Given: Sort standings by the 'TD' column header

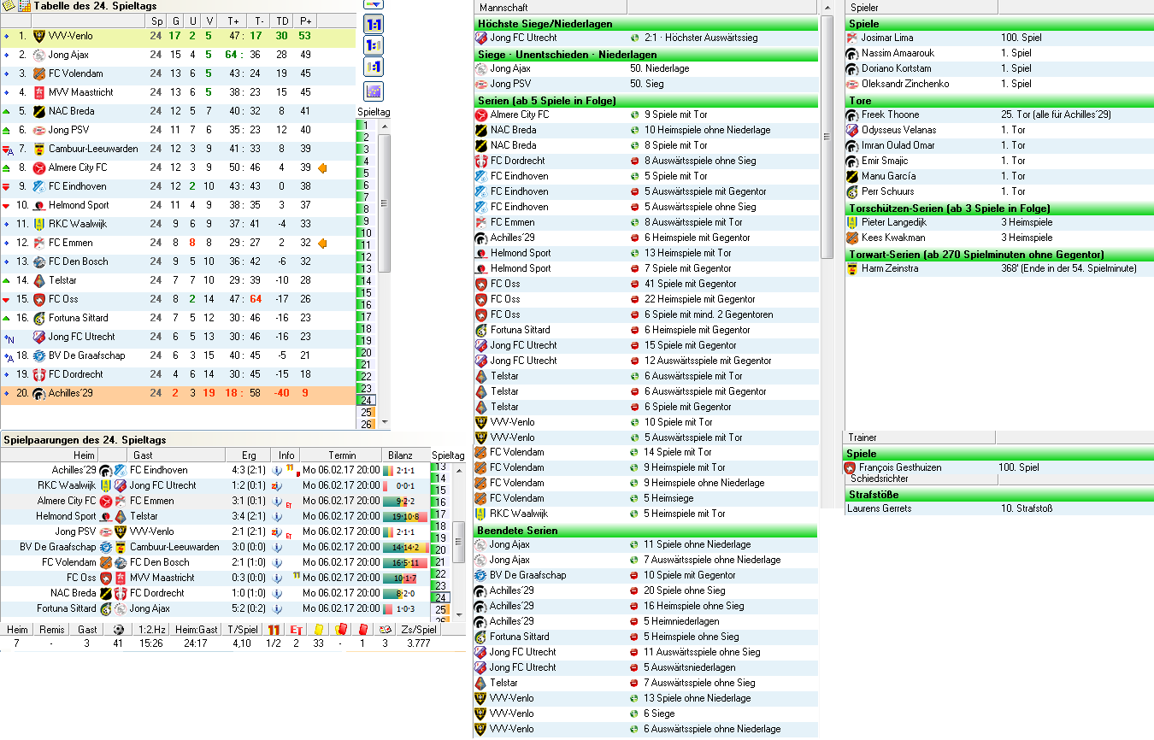Looking at the screenshot, I should pos(281,21).
